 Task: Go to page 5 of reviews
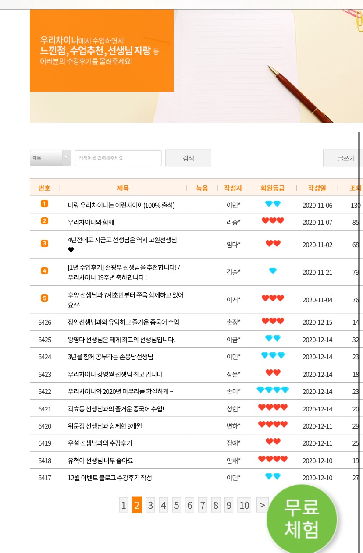point(177,505)
